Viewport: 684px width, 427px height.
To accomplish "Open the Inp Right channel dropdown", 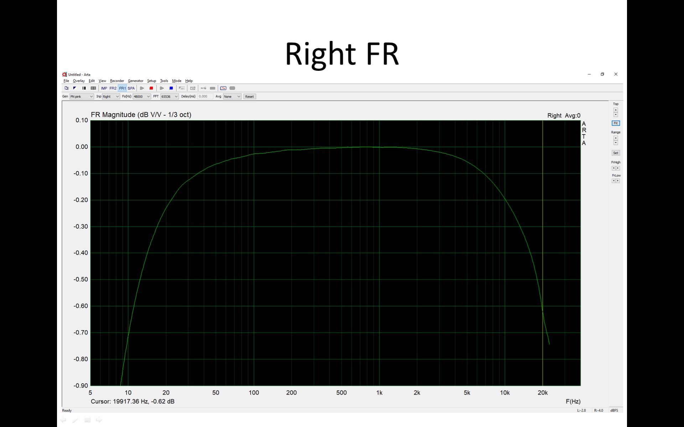I will (x=111, y=96).
